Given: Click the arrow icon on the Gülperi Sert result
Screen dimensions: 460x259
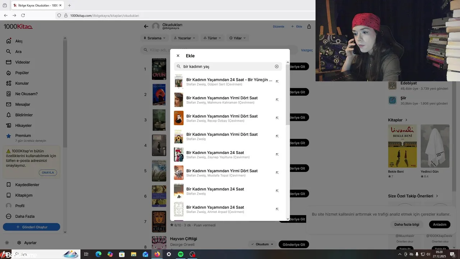Looking at the screenshot, I should (x=277, y=82).
